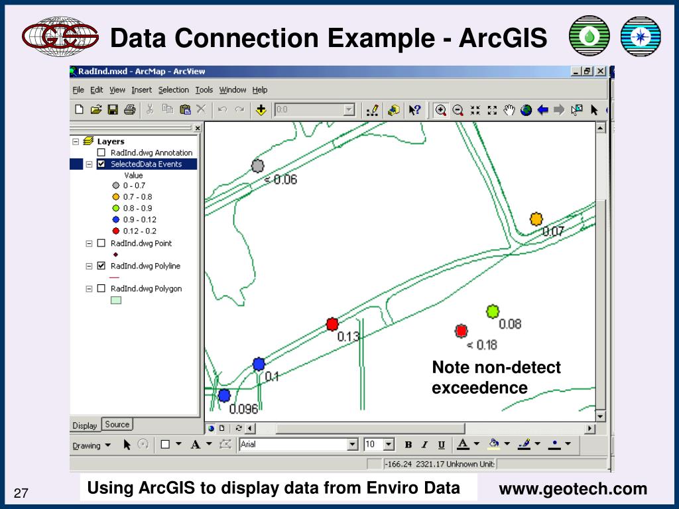Viewport: 679px width, 509px height.
Task: Click the Redo arrow icon
Action: [x=239, y=109]
